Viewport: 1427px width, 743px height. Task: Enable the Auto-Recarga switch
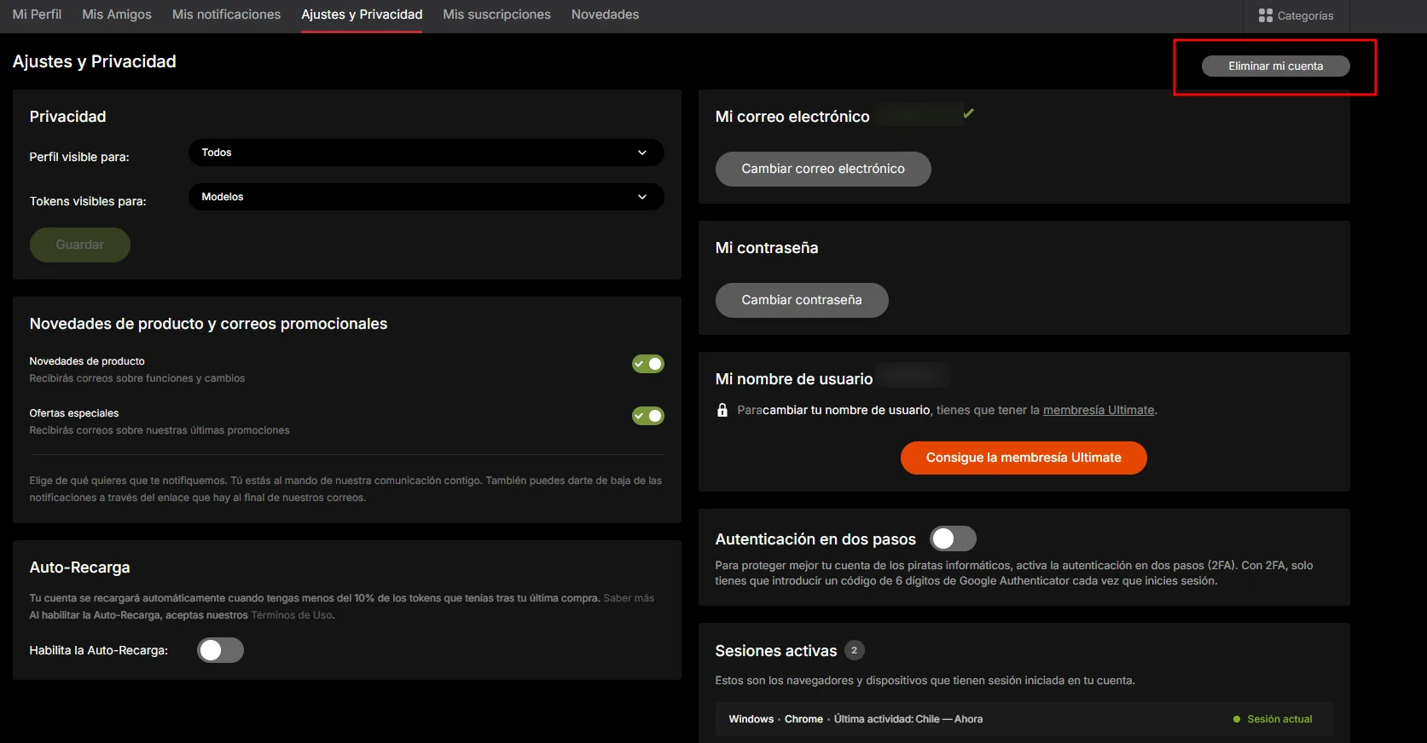[220, 650]
